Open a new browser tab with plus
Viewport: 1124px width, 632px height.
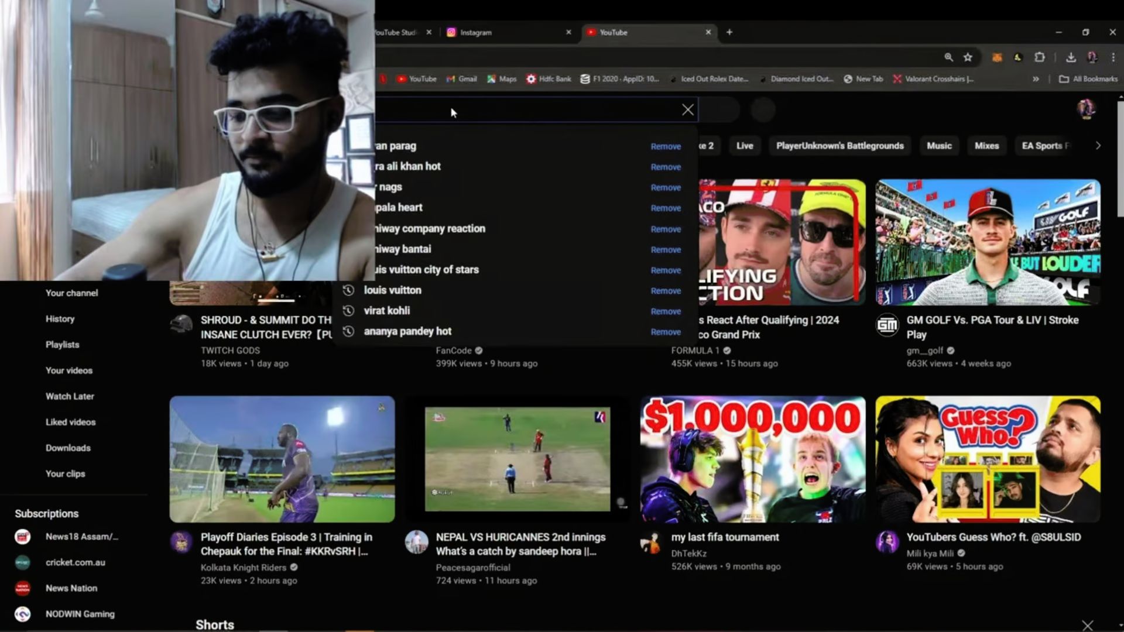click(729, 32)
